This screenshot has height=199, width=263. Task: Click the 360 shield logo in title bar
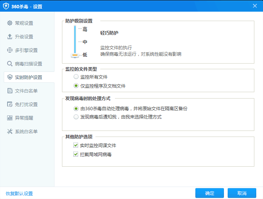(6, 6)
